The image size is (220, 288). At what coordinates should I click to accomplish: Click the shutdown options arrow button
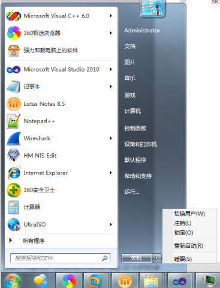157,258
